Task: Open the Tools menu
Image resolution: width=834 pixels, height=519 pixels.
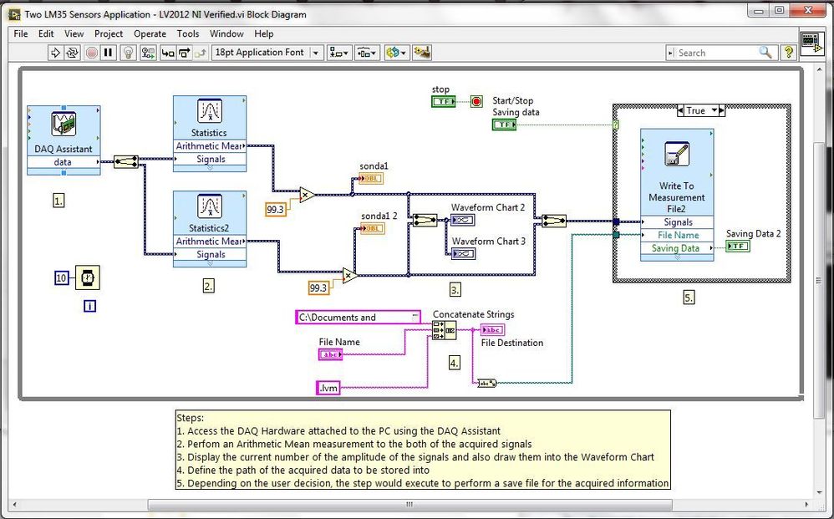Action: (188, 33)
